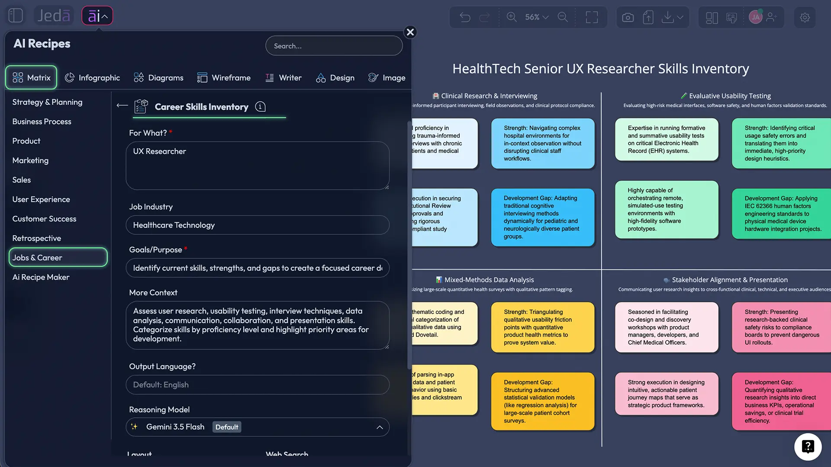Click the Job Industry input field

[x=258, y=225]
